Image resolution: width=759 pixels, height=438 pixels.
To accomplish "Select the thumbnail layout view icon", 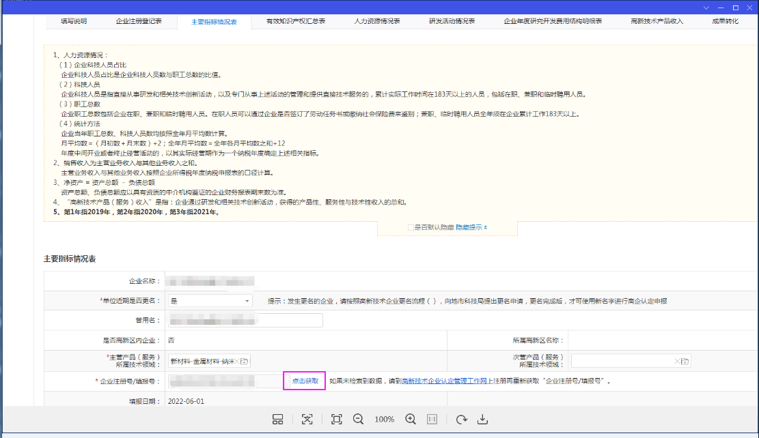I will 278,419.
